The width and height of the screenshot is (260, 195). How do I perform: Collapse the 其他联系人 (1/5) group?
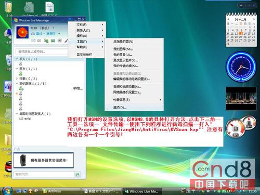coord(17,84)
